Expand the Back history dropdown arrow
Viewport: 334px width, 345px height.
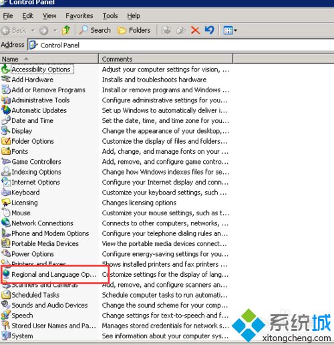tap(33, 30)
